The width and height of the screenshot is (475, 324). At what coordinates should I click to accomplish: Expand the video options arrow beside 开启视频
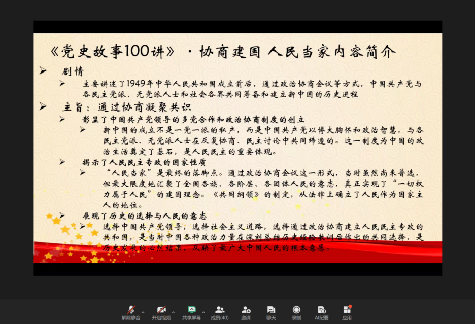coord(174,312)
